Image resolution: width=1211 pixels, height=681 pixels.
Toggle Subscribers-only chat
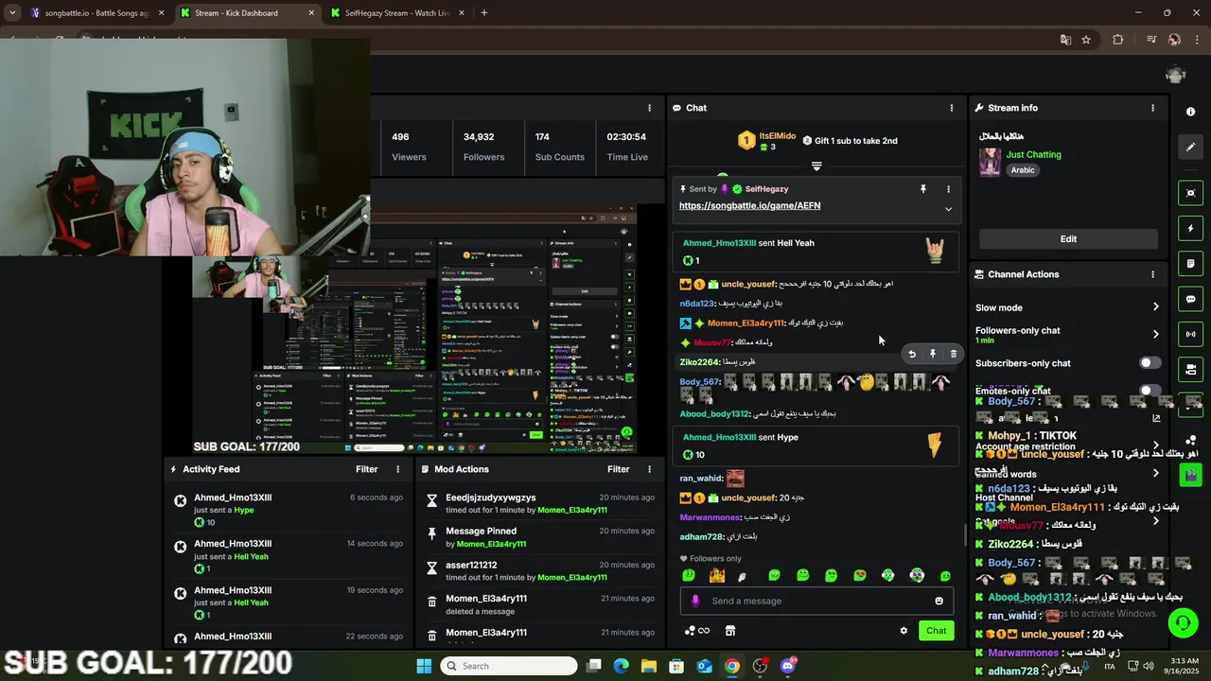(1150, 363)
